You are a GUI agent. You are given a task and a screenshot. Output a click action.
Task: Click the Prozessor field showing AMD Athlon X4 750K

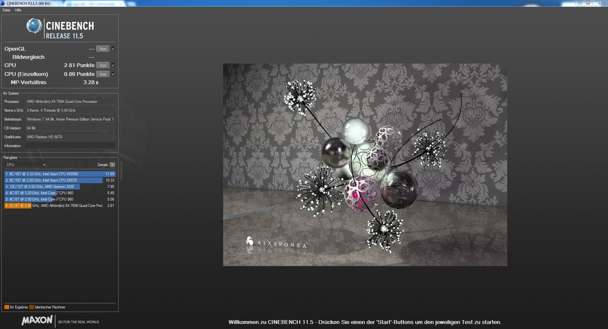tap(70, 102)
